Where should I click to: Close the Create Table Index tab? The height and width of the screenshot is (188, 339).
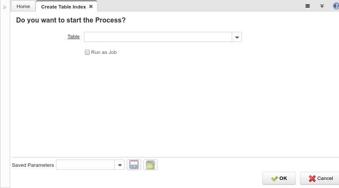pyautogui.click(x=91, y=6)
